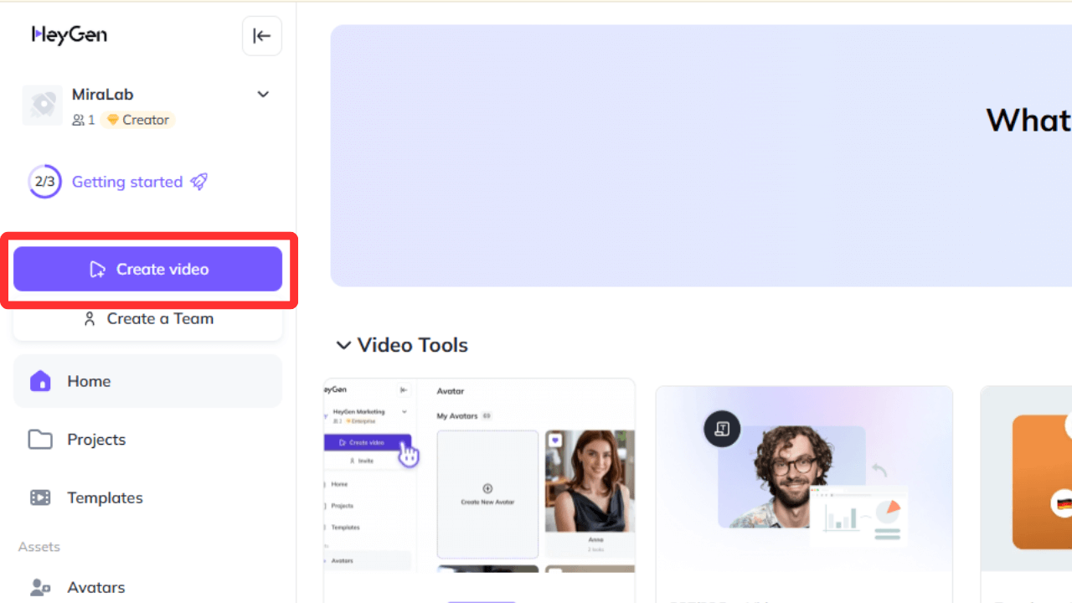
Task: Go to Home in the sidebar
Action: click(x=147, y=381)
